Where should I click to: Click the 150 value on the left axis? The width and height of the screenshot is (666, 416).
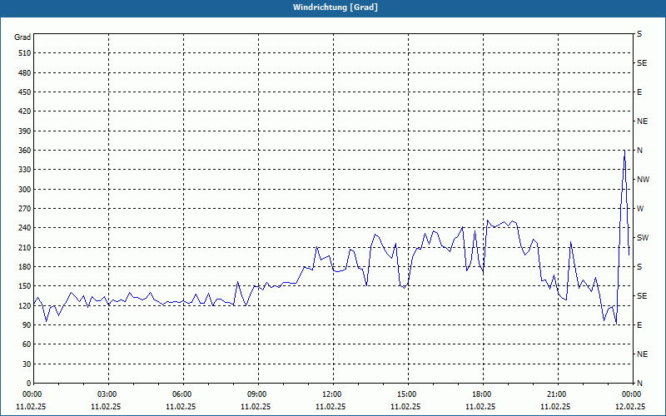(x=25, y=286)
